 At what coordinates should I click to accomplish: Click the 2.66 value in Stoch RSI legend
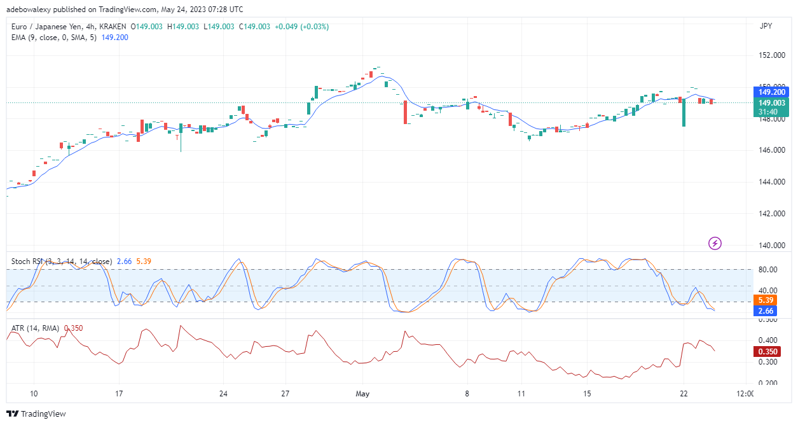click(124, 261)
